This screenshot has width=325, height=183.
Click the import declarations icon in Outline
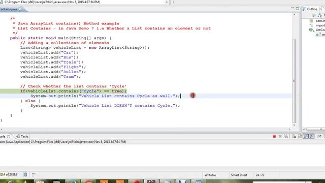click(311, 25)
